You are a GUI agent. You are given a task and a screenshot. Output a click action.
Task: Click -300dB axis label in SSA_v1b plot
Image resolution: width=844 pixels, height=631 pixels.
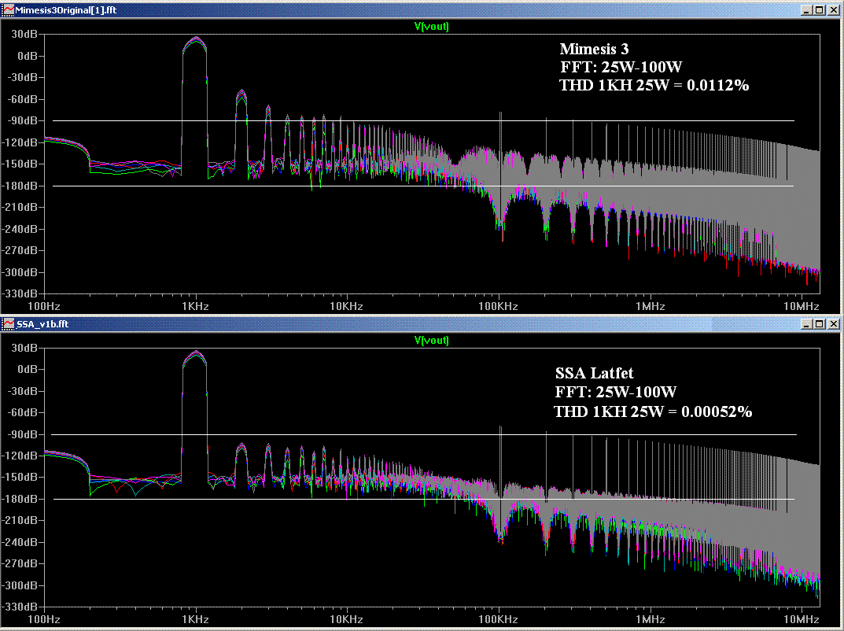20,586
